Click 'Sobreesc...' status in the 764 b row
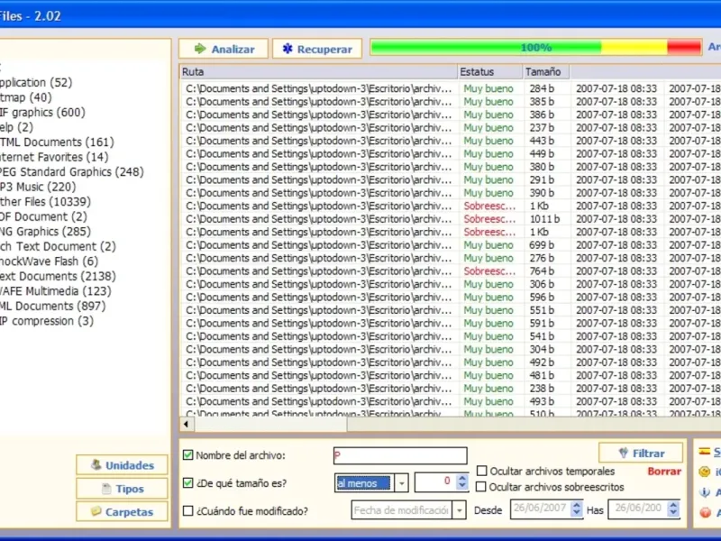Image resolution: width=721 pixels, height=541 pixels. click(489, 271)
